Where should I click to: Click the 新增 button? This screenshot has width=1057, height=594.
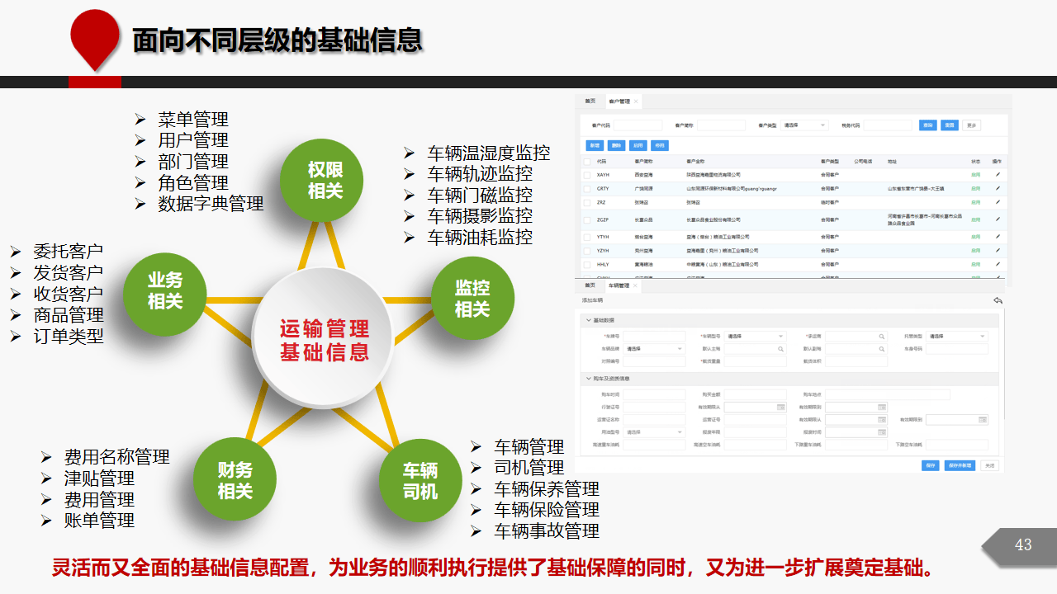(x=595, y=145)
